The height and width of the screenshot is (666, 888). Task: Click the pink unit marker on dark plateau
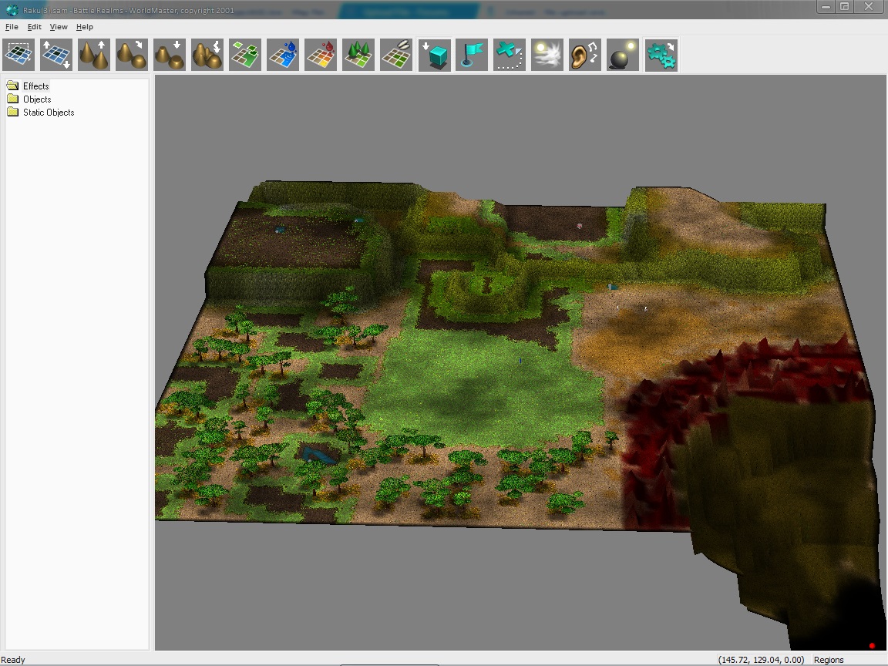click(580, 226)
